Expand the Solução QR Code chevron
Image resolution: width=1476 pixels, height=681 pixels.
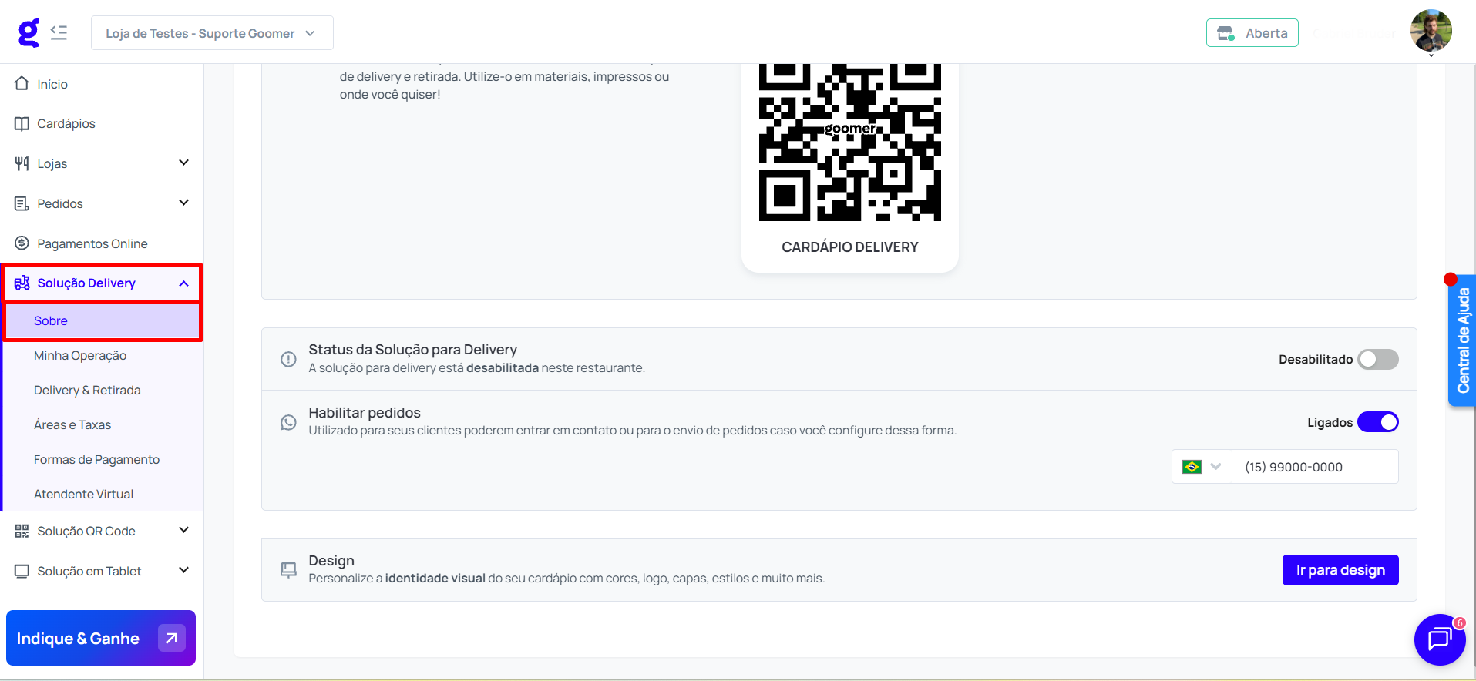[x=183, y=530]
